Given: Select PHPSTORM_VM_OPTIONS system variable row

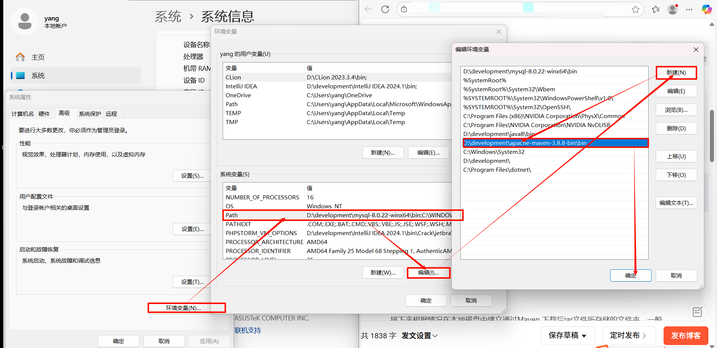Looking at the screenshot, I should pos(338,233).
